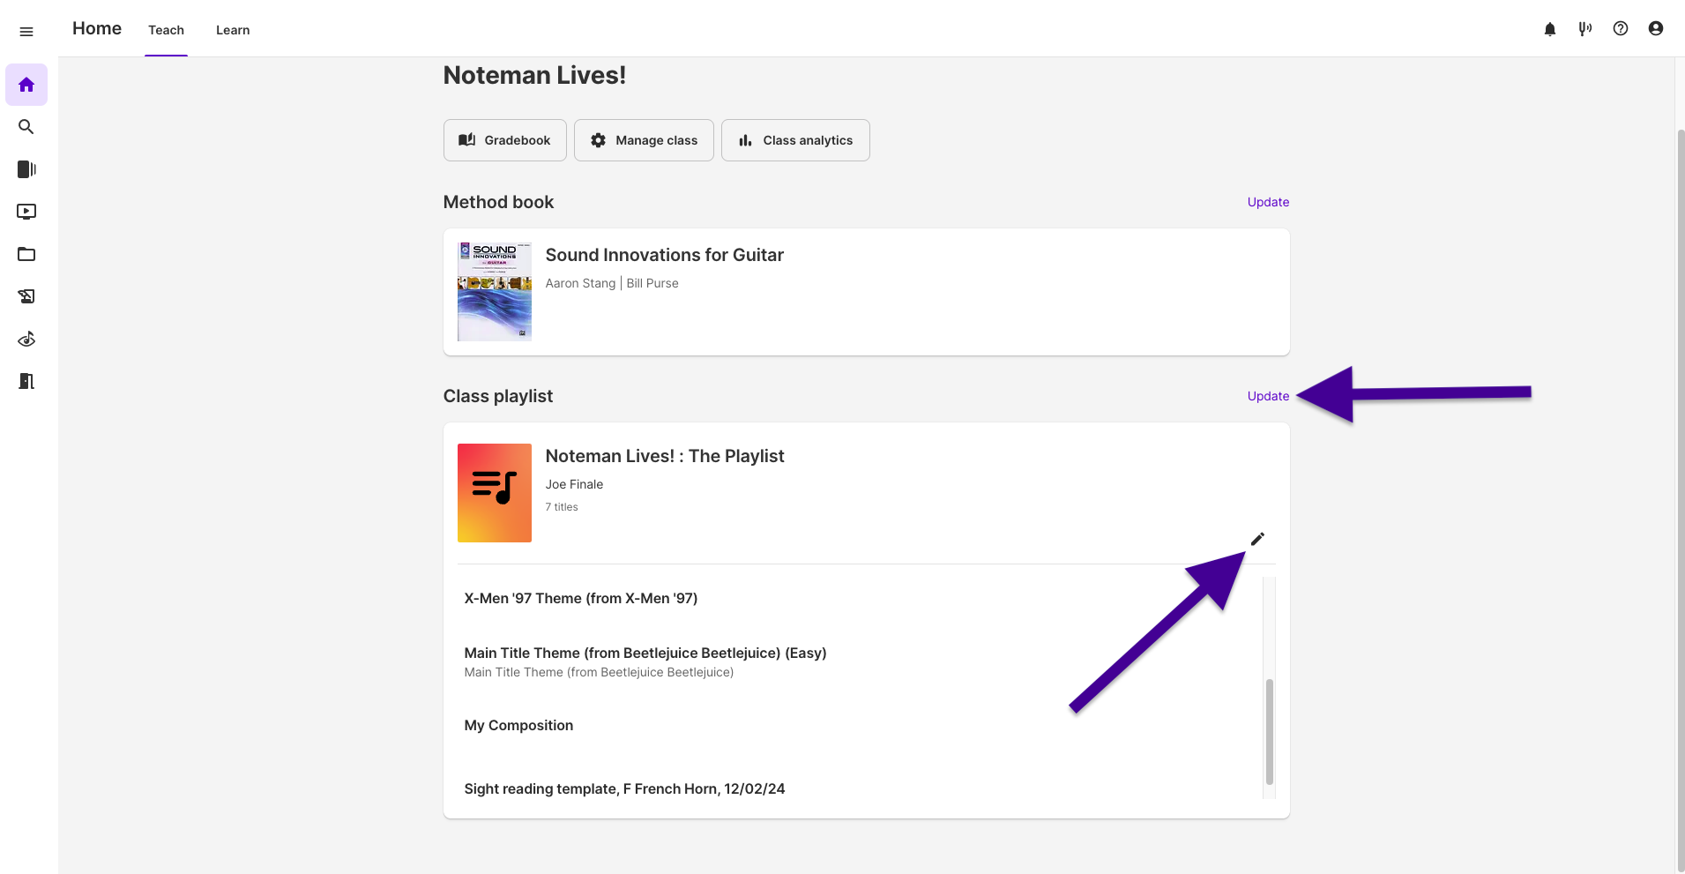The image size is (1685, 874).
Task: Open the help question mark icon
Action: pyautogui.click(x=1621, y=29)
